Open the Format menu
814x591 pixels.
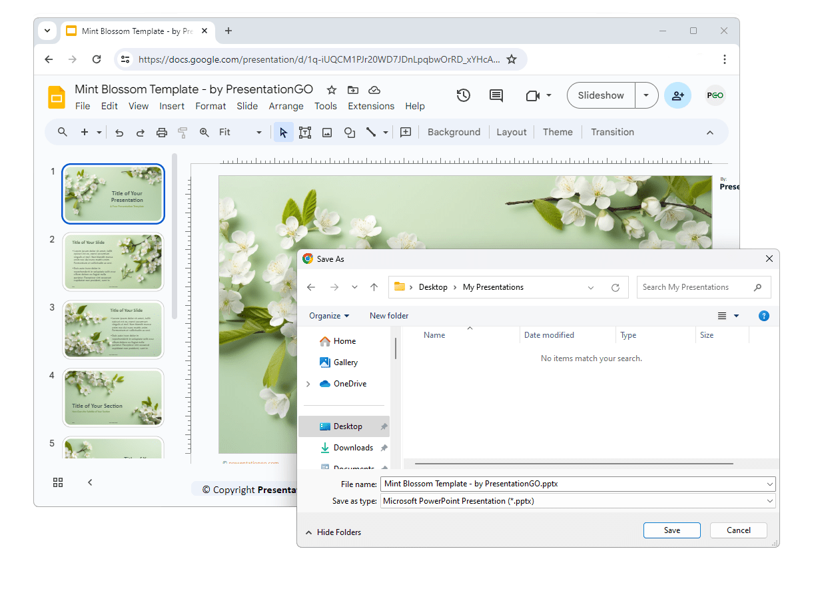(x=210, y=106)
